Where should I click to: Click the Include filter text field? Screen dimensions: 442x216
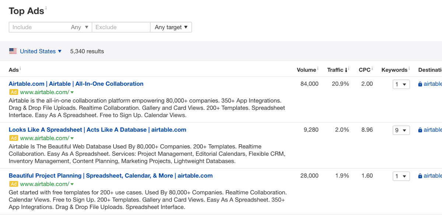(39, 27)
